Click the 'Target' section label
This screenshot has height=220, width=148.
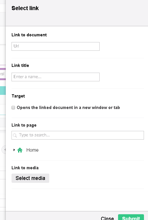tap(18, 96)
